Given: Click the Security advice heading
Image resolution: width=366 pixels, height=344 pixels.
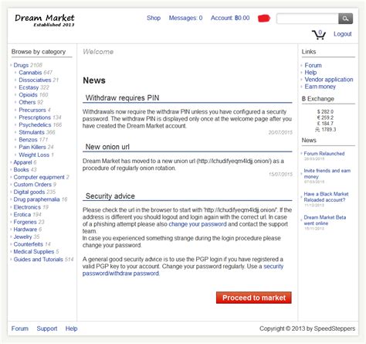Looking at the screenshot, I should [x=110, y=196].
